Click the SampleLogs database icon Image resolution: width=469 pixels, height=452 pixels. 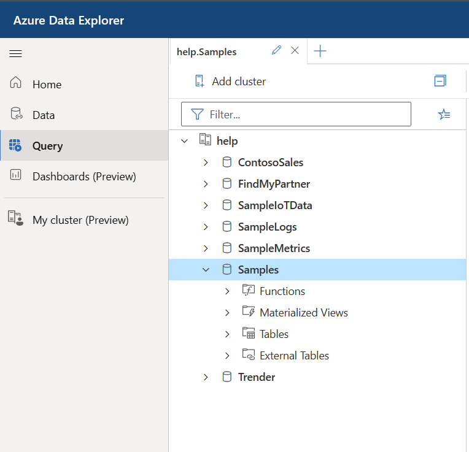point(227,227)
